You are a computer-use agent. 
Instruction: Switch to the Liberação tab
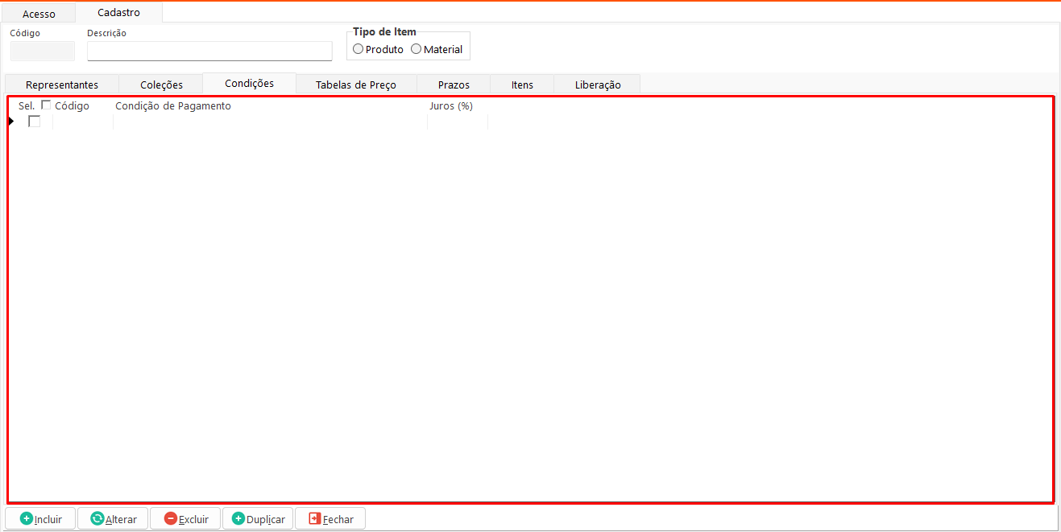point(597,85)
